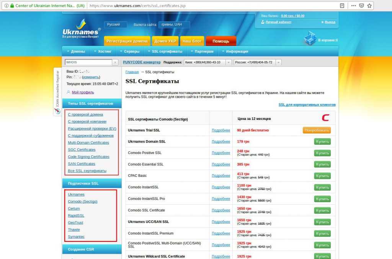Click Попробовать for Ukrnames Trial SSL

point(317,130)
